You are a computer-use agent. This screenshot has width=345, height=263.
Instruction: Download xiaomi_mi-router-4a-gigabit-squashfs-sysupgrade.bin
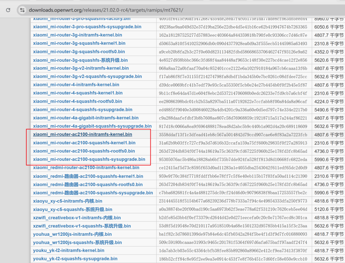tap(92, 126)
